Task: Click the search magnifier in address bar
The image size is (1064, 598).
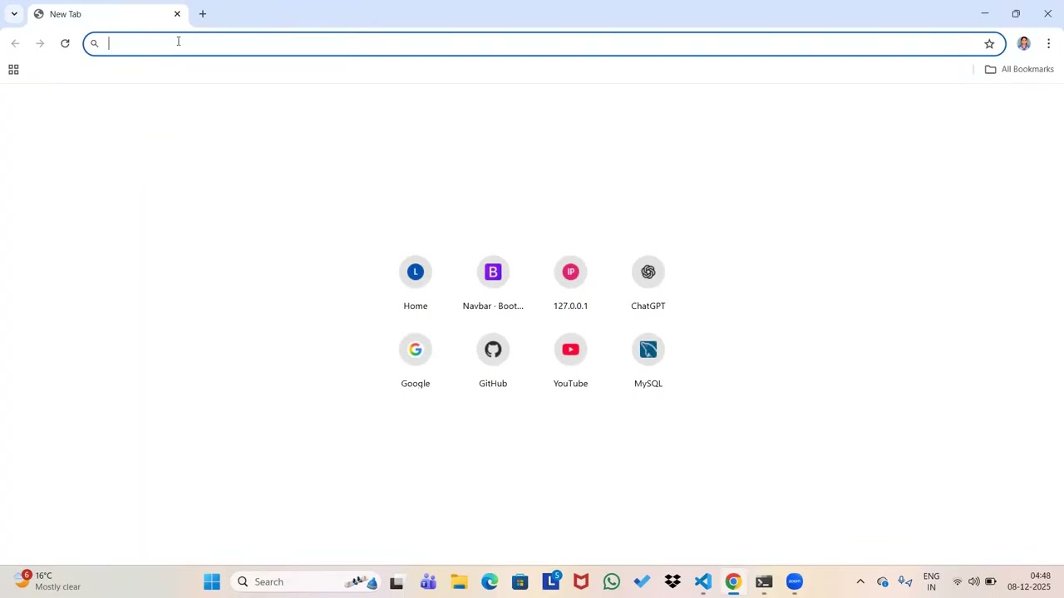Action: click(x=95, y=44)
